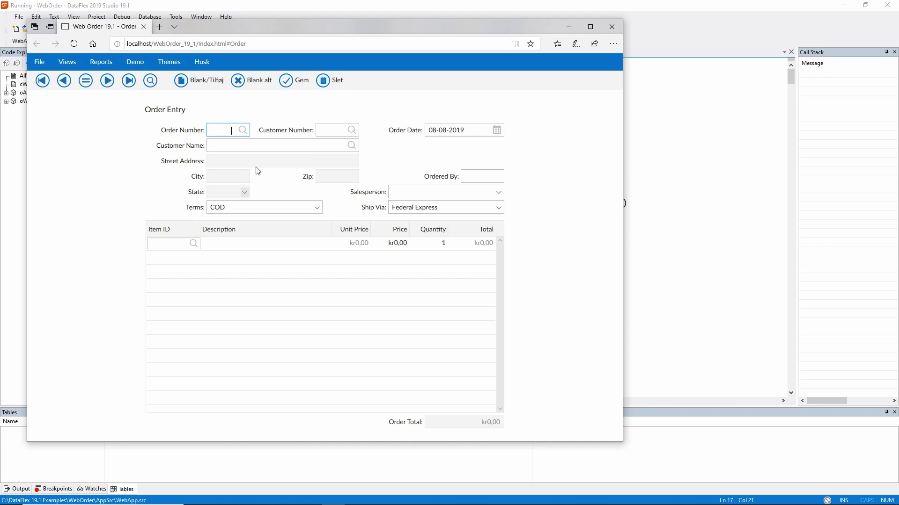The height and width of the screenshot is (505, 899).
Task: Add page to browser favorites star
Action: pos(531,43)
